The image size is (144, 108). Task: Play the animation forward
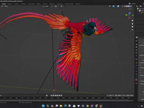pyautogui.click(x=57, y=95)
